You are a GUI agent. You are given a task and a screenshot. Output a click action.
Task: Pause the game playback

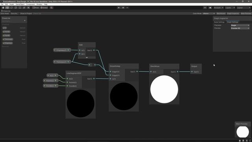tap(123, 8)
